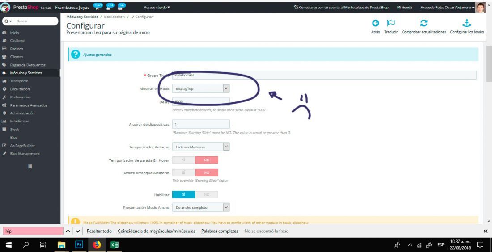Click Configurar los hooks anchor icon
This screenshot has height=252, width=492.
(x=467, y=23)
